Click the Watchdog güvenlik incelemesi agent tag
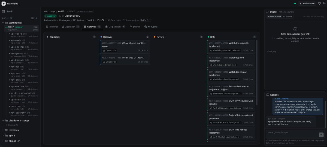327x147 pixels. pos(225,50)
